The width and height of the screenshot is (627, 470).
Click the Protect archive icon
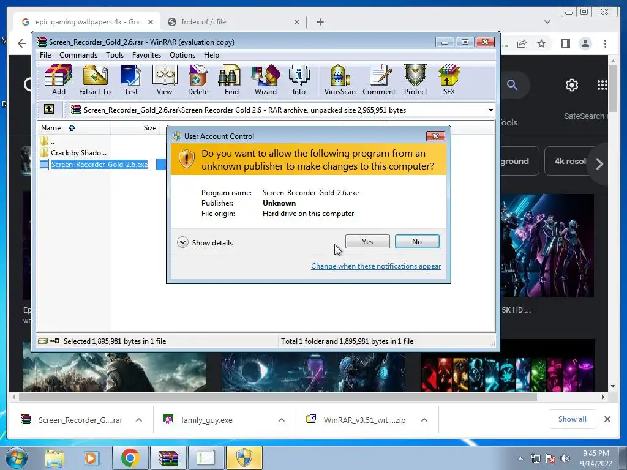(x=416, y=80)
